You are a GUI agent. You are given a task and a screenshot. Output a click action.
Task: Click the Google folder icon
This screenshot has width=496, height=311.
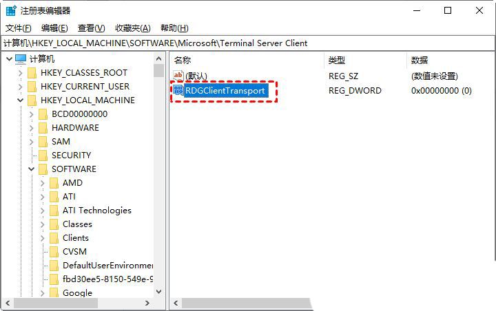click(54, 292)
